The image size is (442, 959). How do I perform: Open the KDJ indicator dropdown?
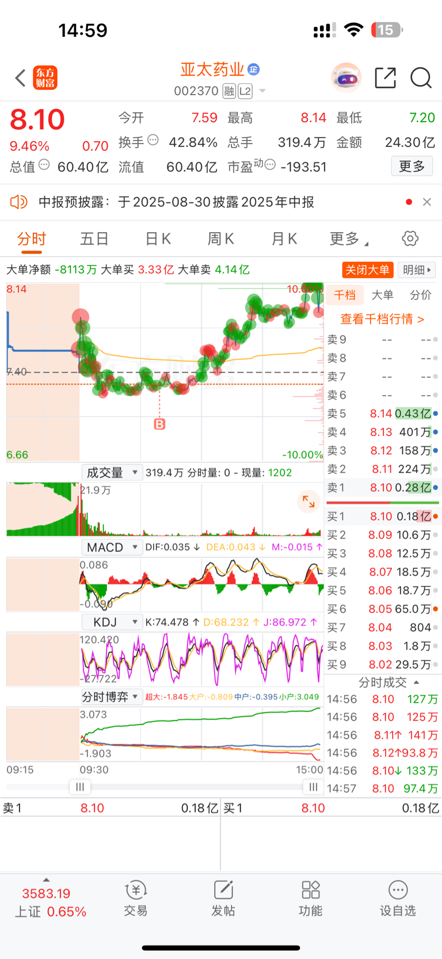tap(112, 622)
